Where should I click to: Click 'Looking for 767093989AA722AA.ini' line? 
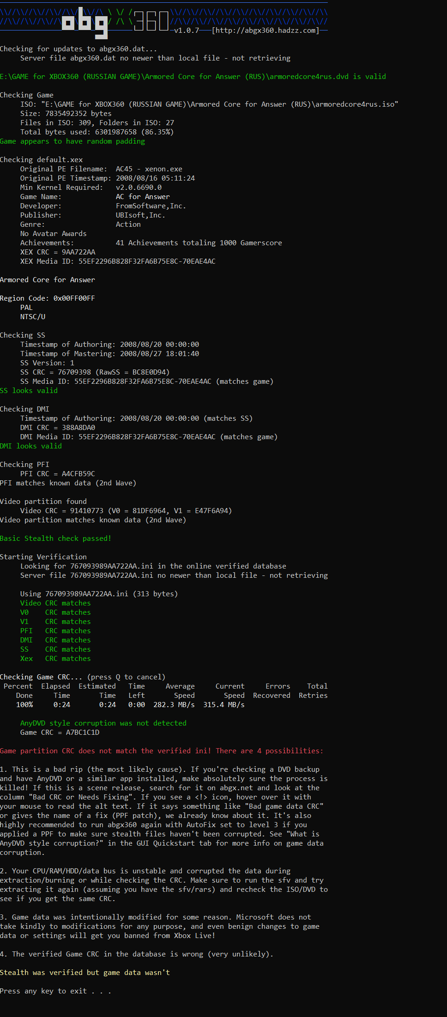pyautogui.click(x=153, y=566)
